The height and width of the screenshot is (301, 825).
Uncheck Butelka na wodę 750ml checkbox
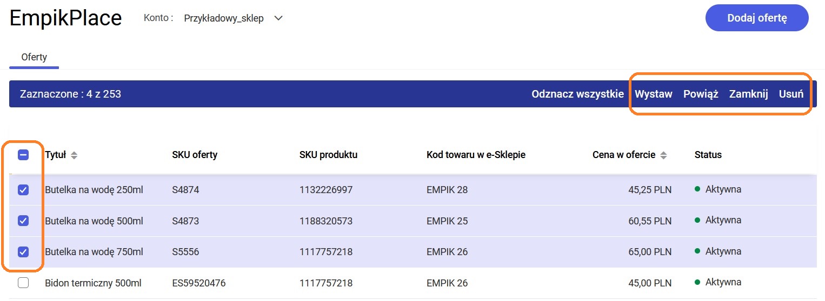[x=23, y=252]
